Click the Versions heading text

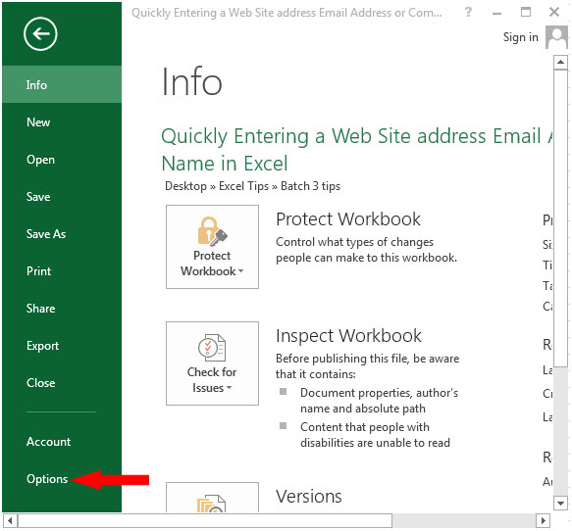pyautogui.click(x=309, y=497)
